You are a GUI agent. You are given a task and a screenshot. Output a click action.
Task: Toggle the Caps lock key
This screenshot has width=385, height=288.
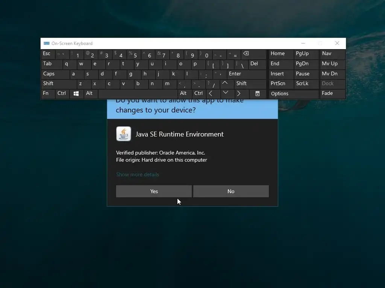(x=55, y=74)
